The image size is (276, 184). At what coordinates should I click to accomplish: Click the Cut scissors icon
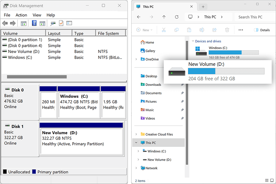164,30
